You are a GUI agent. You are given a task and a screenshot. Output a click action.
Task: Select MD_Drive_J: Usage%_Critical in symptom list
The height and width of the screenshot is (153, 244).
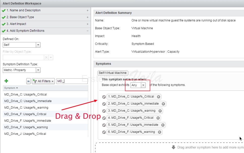point(25,134)
